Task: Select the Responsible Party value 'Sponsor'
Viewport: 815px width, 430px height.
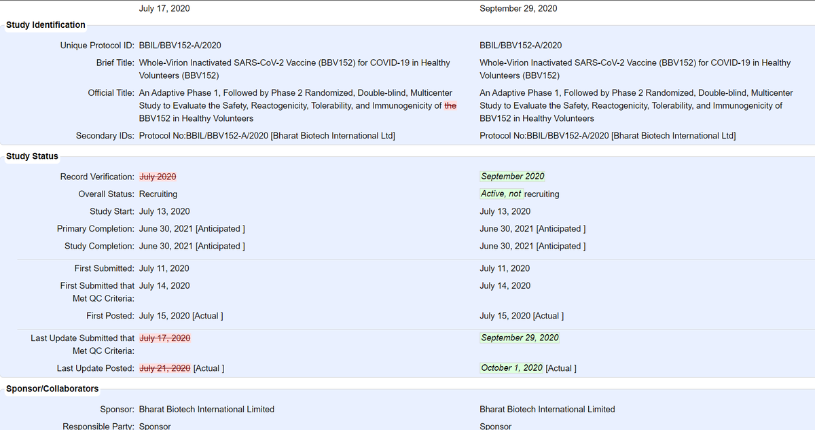Action: tap(155, 425)
